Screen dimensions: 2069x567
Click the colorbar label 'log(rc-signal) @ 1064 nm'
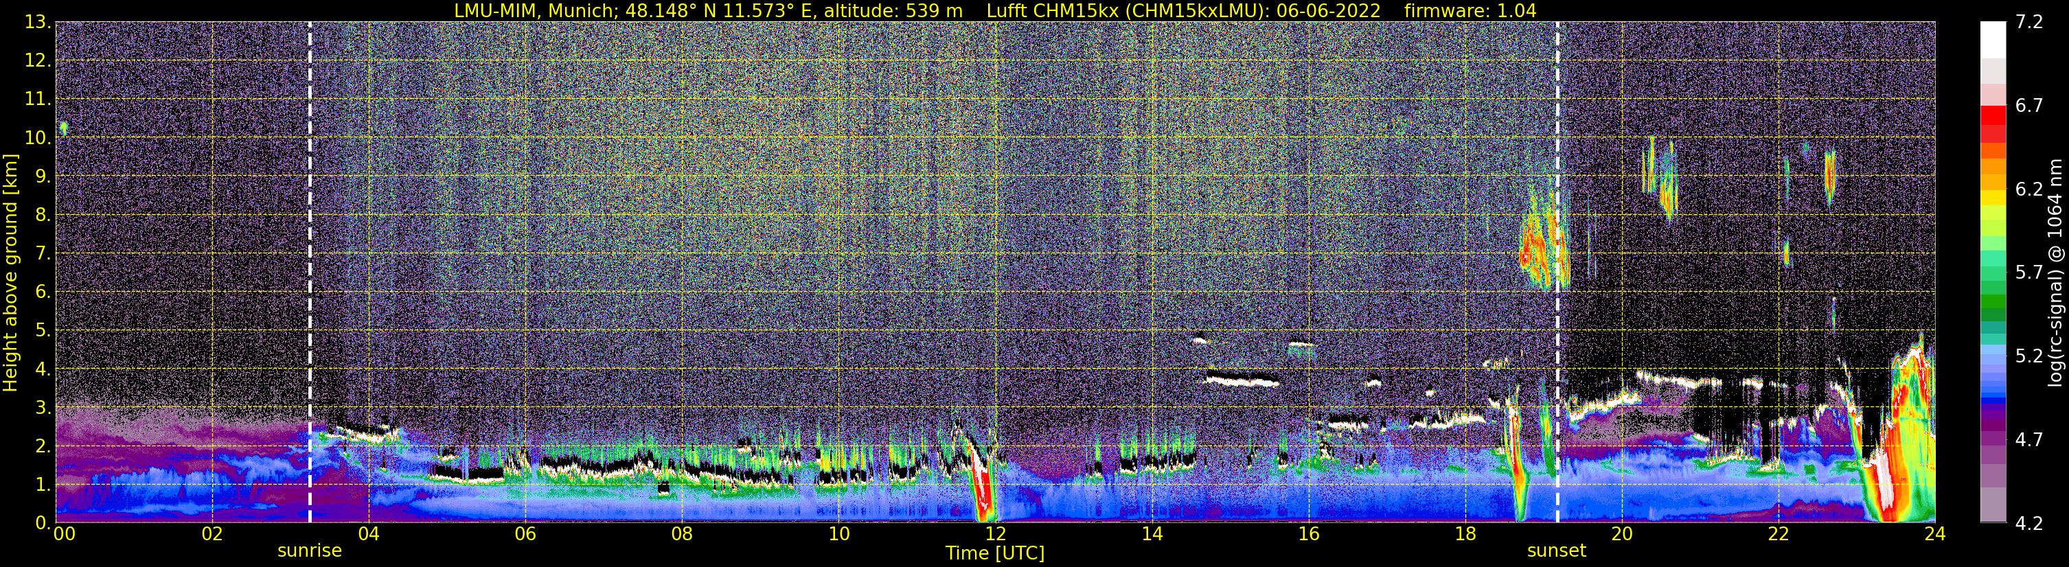click(x=2056, y=273)
